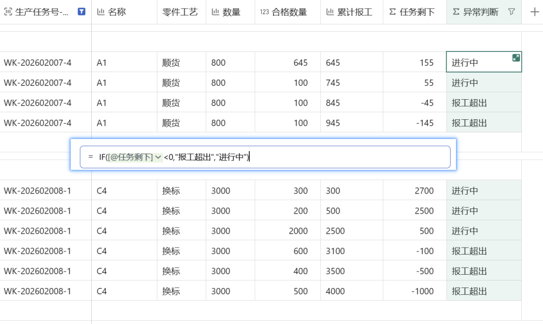The image size is (543, 324).
Task: Click 任务剩下 cell showing -45
Action: [415, 102]
